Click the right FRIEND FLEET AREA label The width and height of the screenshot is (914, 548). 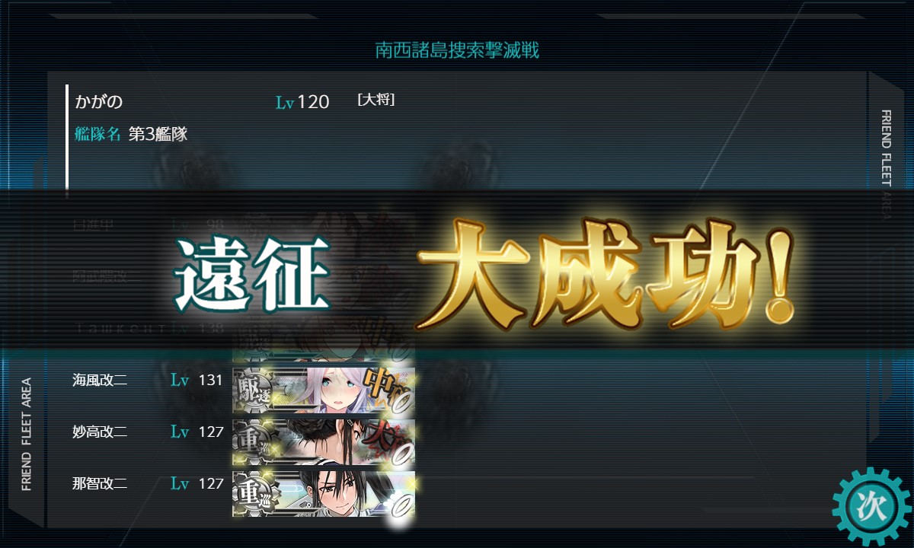[887, 164]
